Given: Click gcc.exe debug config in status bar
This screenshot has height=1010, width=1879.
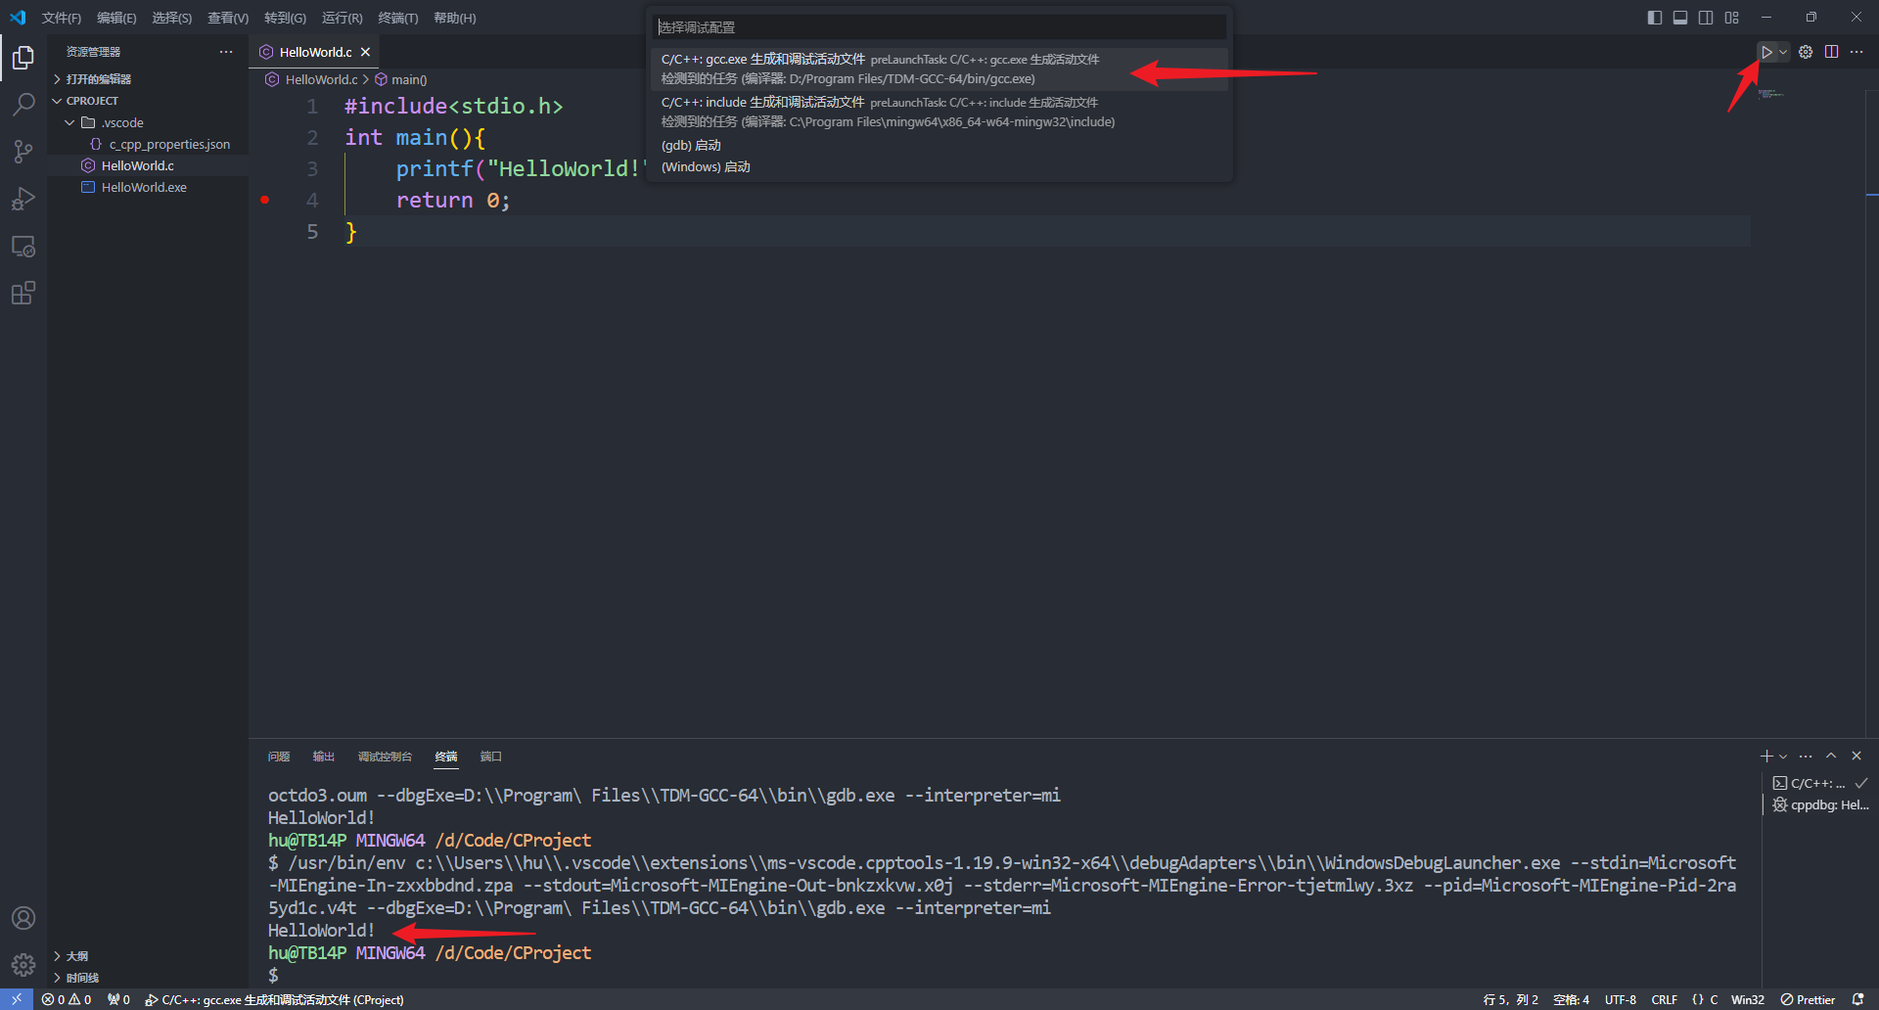Looking at the screenshot, I should click(274, 999).
